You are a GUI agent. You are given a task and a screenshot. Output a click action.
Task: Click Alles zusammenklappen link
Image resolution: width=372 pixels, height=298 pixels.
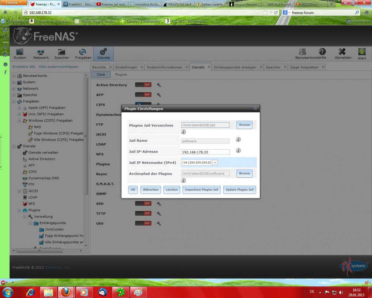click(58, 67)
